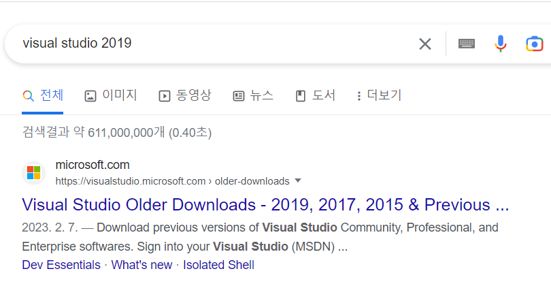Open the on-screen keyboard input tool
551x299 pixels.
pos(467,44)
